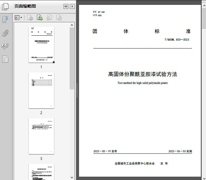Click the thumbnail panel scrollbar thumb
Screen dimensions: 206x180
tap(72, 59)
